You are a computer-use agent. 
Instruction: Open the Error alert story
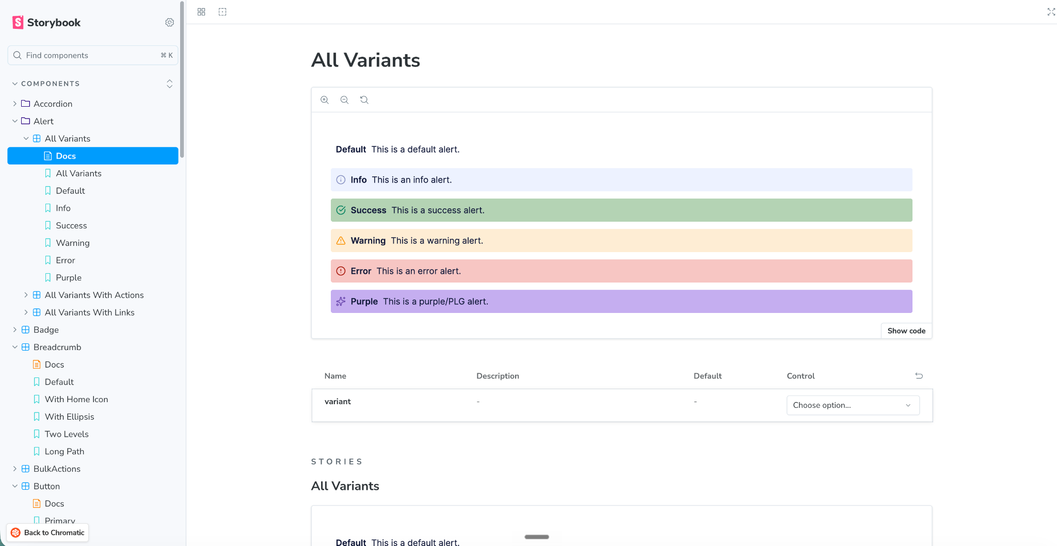(65, 260)
